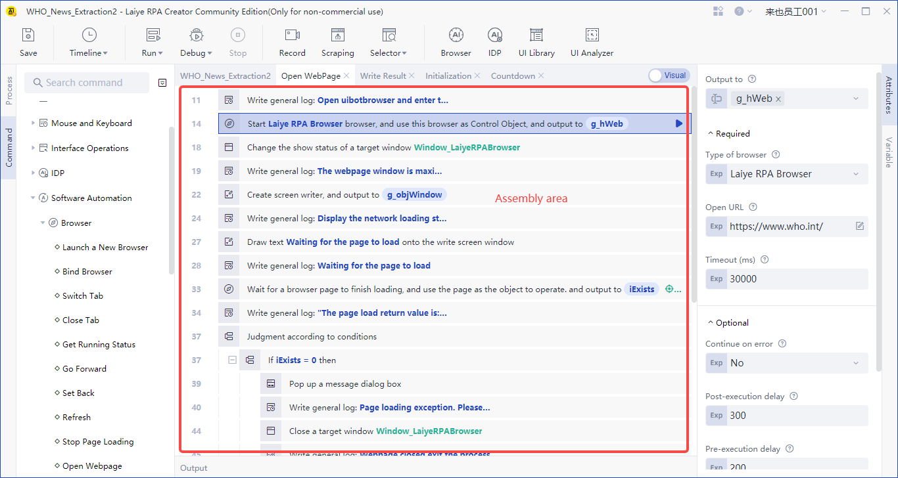Click help icon next to Continue on error

click(x=782, y=344)
